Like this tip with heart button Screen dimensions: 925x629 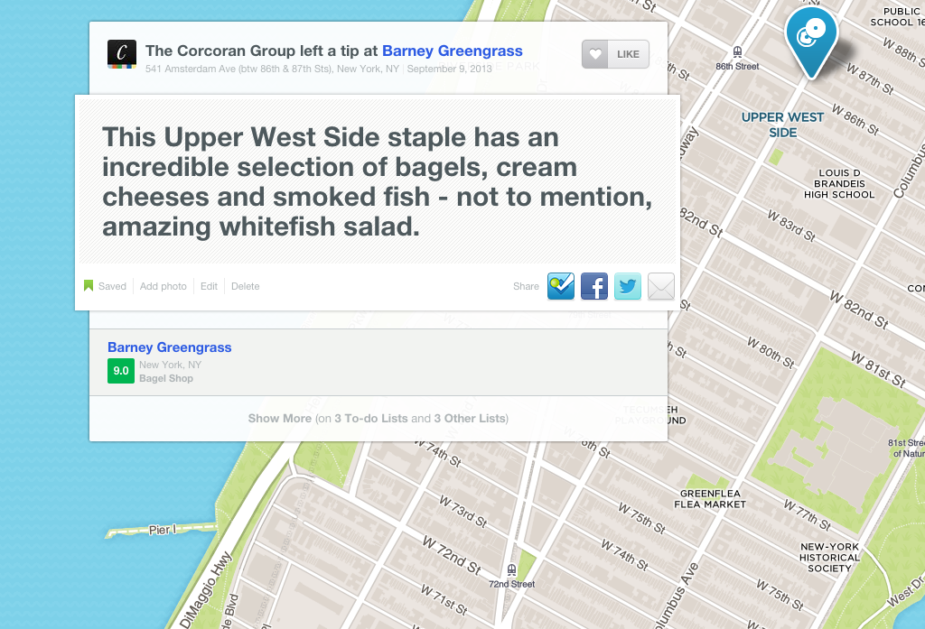615,54
